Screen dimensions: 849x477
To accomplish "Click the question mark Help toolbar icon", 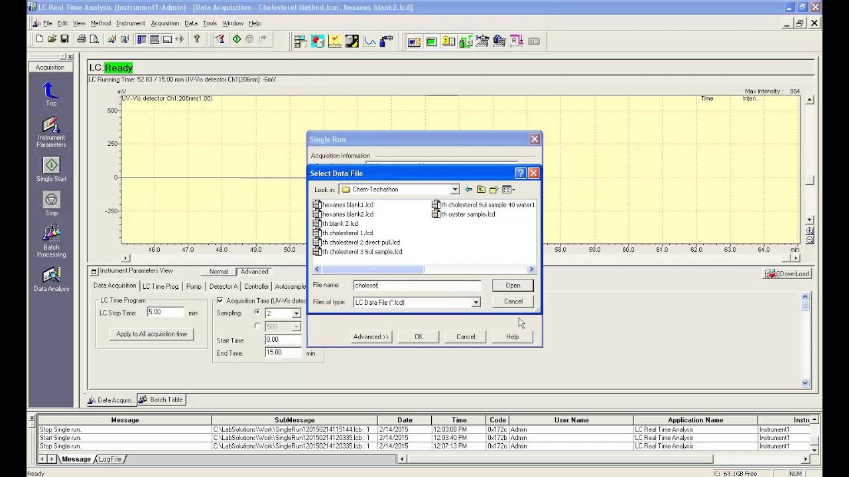I will (x=196, y=40).
